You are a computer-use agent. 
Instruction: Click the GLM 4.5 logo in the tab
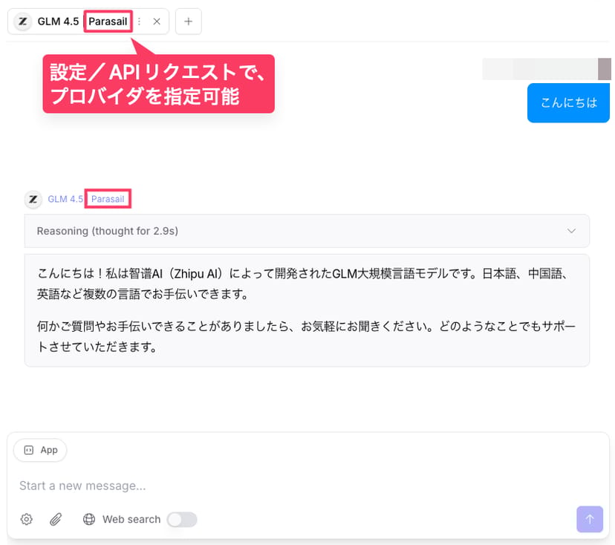click(24, 22)
